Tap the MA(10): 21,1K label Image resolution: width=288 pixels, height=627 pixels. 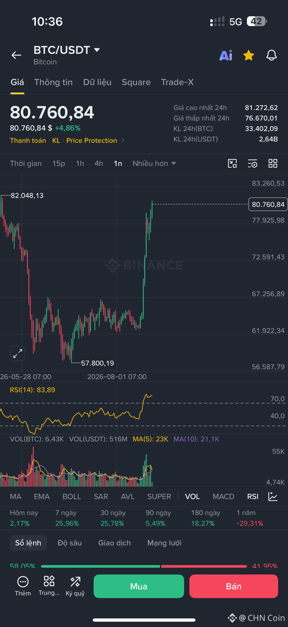[196, 439]
